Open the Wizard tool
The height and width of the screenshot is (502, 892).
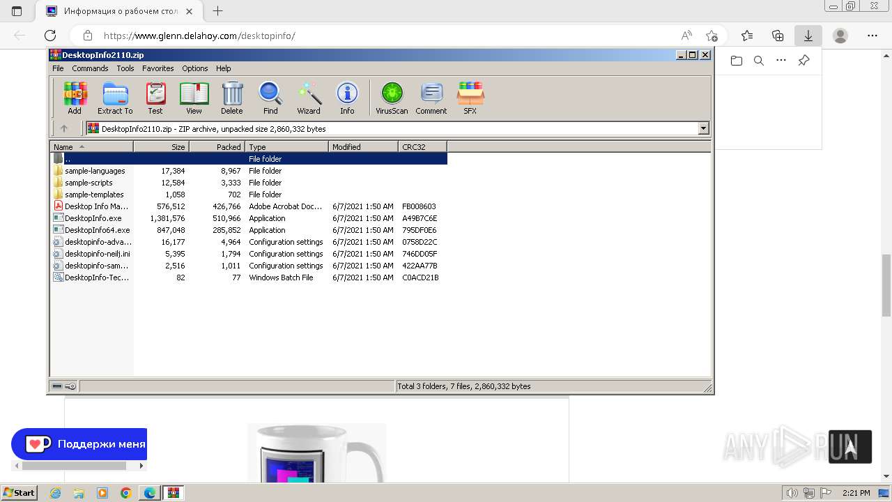click(x=309, y=98)
